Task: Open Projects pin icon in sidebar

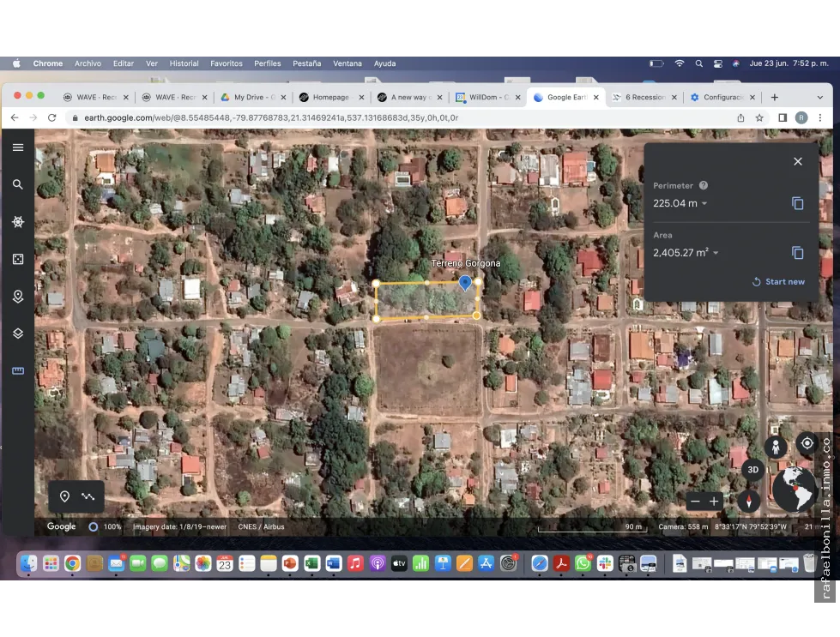Action: pos(18,297)
